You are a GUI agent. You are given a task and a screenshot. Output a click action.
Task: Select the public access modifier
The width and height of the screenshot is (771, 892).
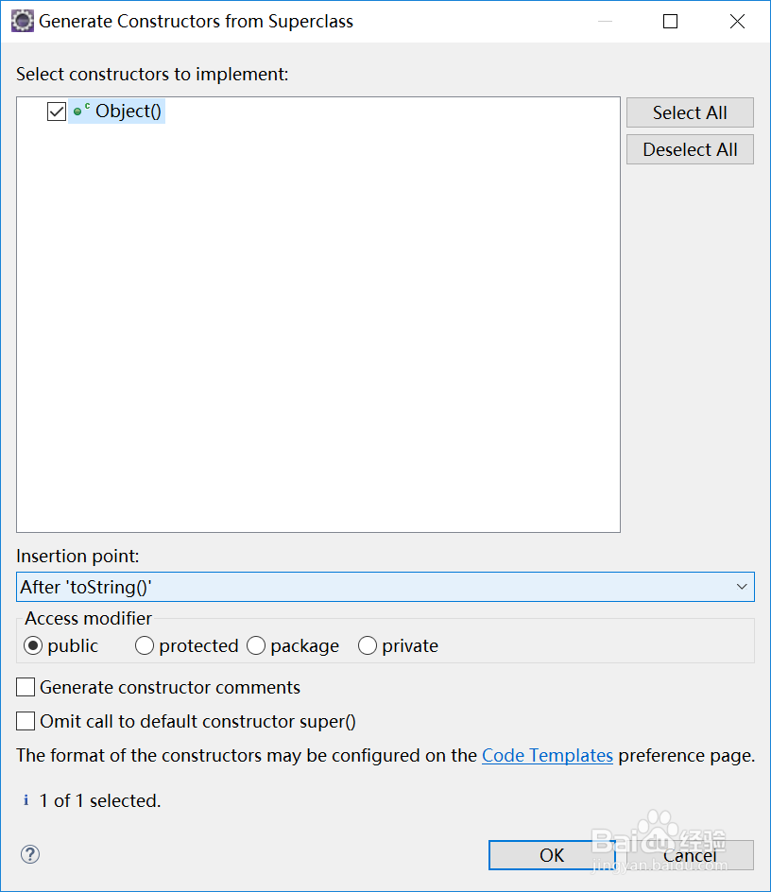click(34, 646)
